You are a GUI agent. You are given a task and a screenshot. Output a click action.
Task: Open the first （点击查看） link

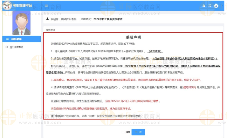155,51
